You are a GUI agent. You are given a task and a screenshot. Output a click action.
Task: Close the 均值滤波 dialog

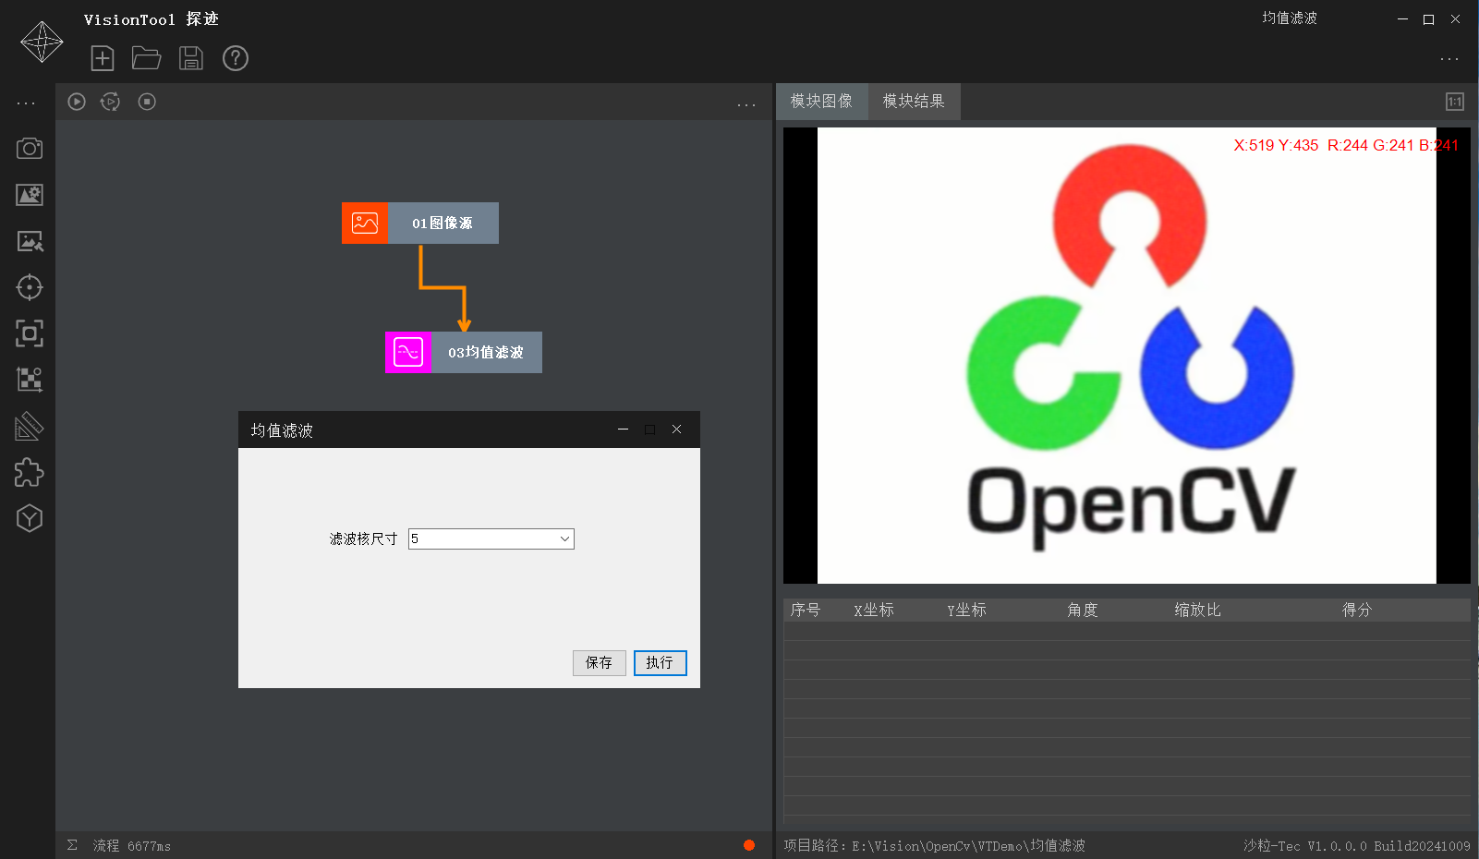(x=676, y=429)
